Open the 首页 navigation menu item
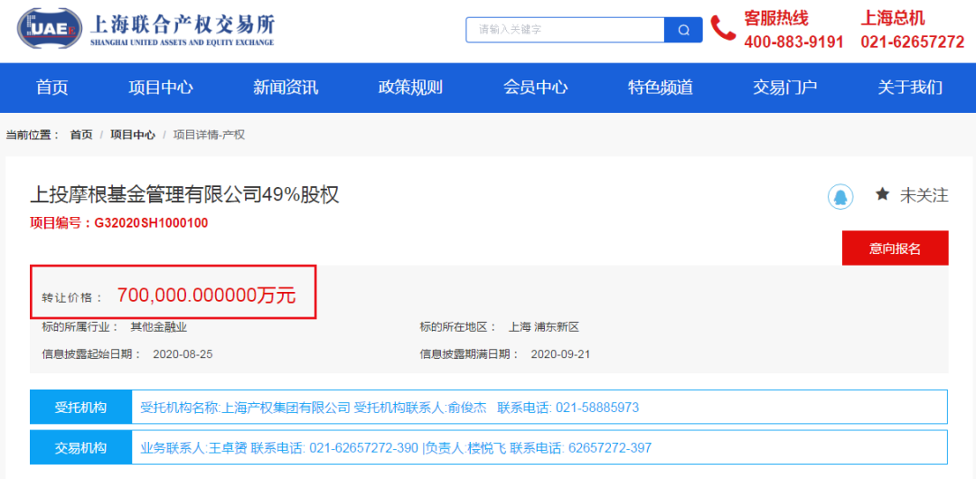Viewport: 976px width, 479px height. click(x=52, y=88)
